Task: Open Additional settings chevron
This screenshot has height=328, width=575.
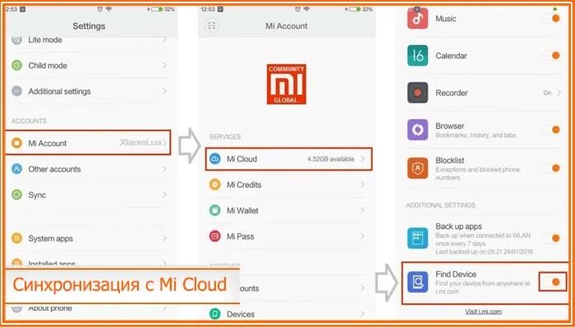Action: (164, 91)
